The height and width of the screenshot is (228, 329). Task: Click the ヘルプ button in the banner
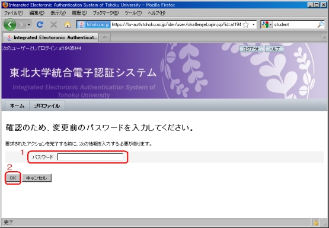click(x=274, y=49)
